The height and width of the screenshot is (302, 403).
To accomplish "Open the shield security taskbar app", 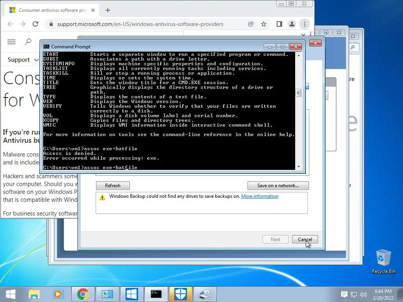I will (181, 294).
